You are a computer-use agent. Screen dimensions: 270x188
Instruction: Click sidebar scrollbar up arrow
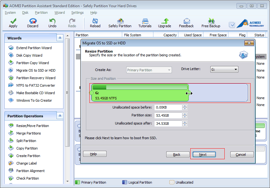tap(67, 36)
